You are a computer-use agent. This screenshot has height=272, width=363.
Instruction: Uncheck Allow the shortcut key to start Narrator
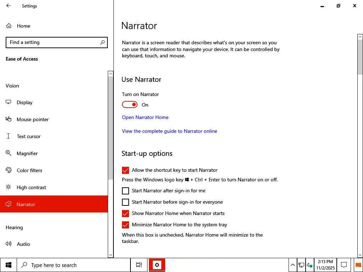click(x=125, y=170)
